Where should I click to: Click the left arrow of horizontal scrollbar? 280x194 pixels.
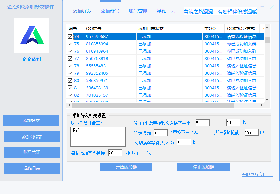click(x=69, y=105)
